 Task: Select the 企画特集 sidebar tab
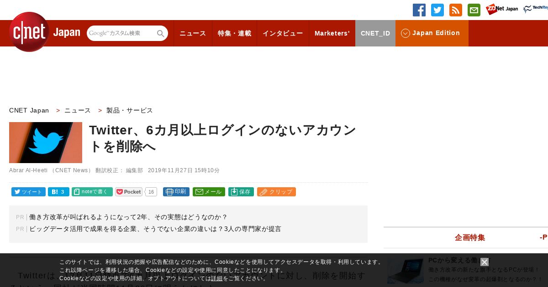point(469,238)
